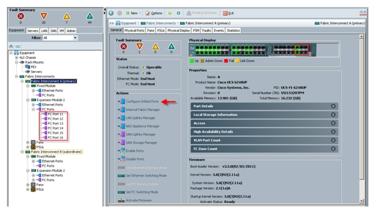The height and width of the screenshot is (214, 376).
Task: Switch to the LAN tab
Action: (x=44, y=31)
